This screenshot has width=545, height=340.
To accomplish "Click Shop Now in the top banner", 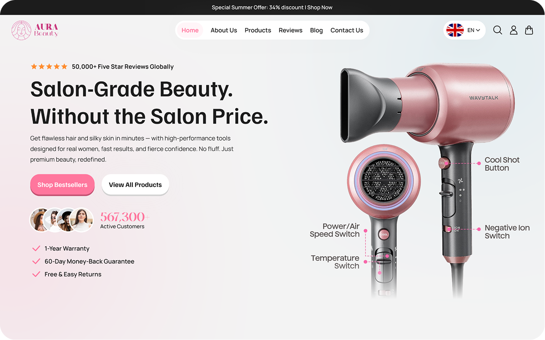I will click(319, 7).
